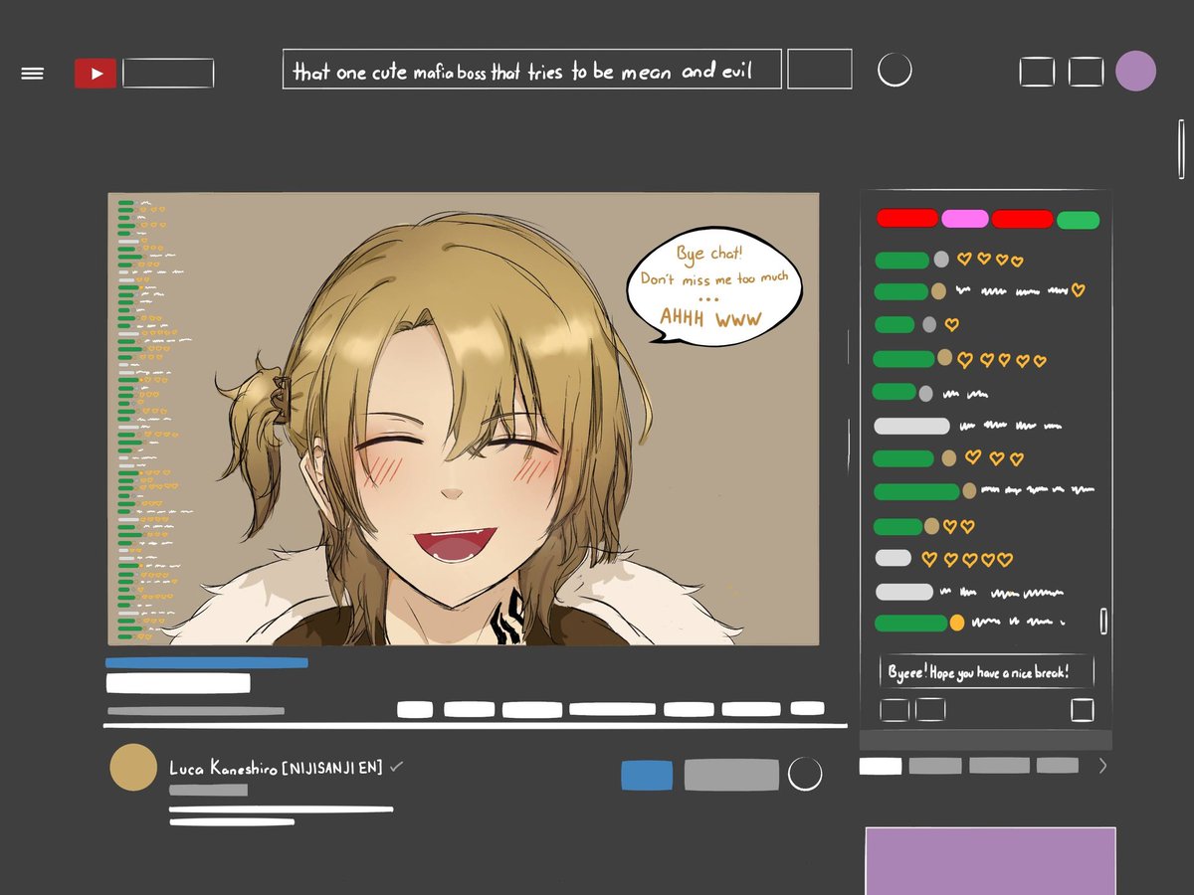Click the page scrollbar handle at far right

pyautogui.click(x=1181, y=149)
